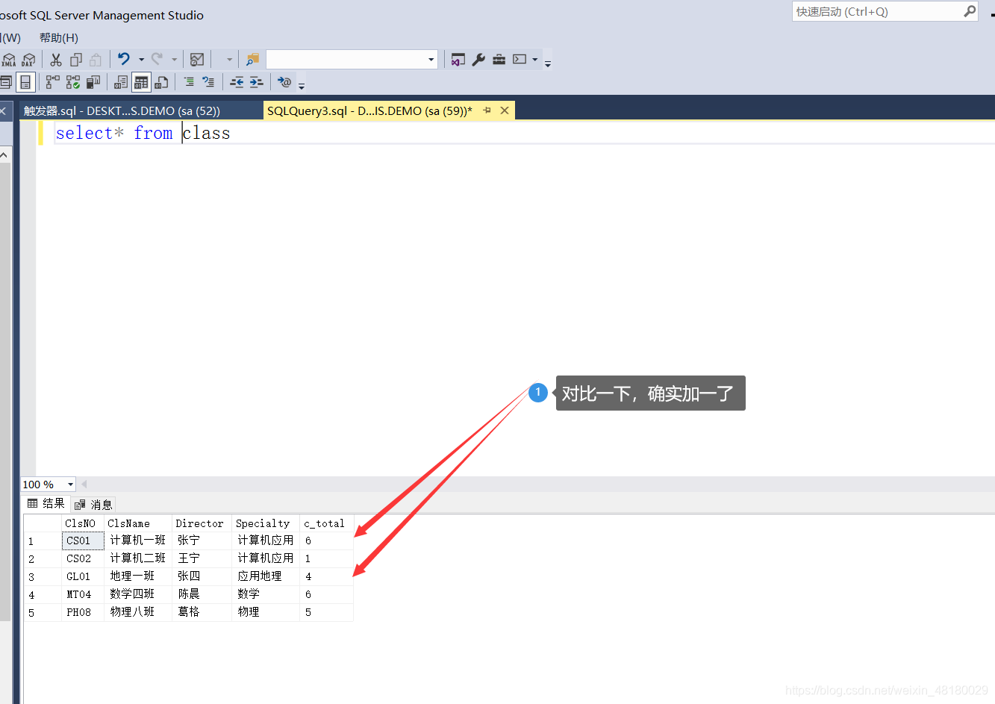The image size is (995, 704).
Task: Select the CS01 cell
Action: tap(82, 541)
